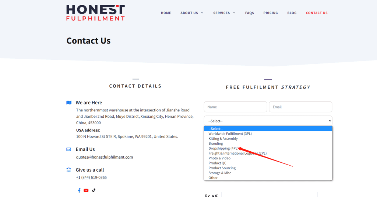Click the telephone icon beside Give us a call

69,170
